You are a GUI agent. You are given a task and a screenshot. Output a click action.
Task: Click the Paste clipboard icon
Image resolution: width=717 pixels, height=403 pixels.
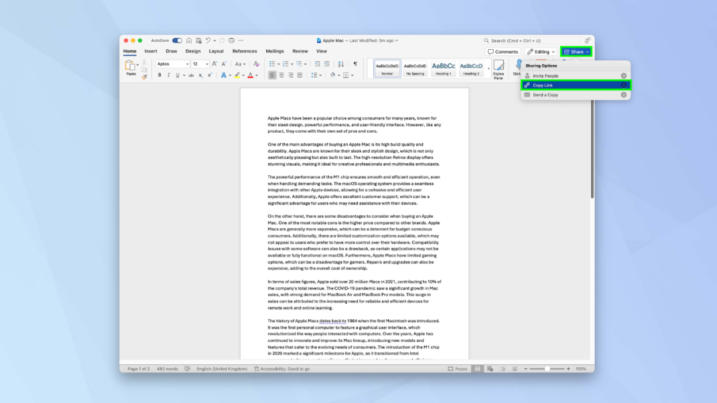pyautogui.click(x=130, y=66)
